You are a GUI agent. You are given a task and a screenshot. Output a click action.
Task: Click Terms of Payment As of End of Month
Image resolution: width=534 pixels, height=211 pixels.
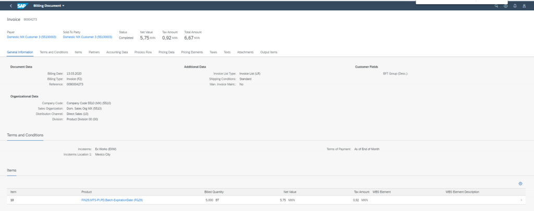[x=367, y=149]
